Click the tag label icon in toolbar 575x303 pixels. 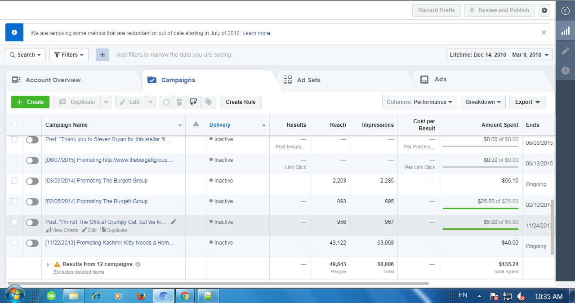pos(208,102)
